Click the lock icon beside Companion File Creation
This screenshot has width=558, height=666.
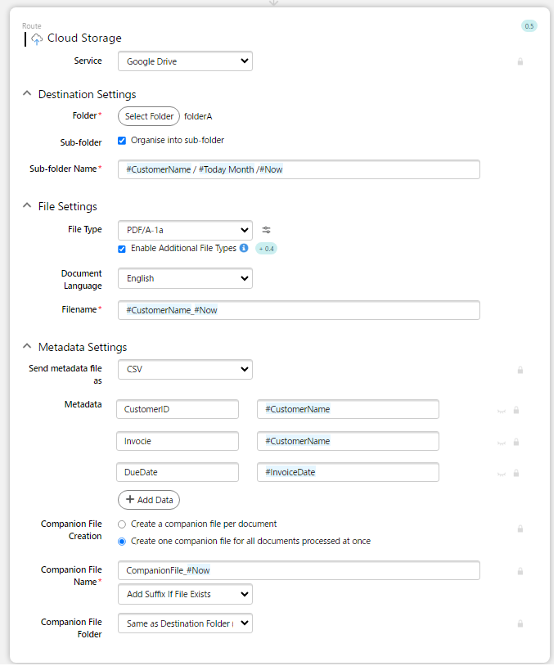[x=520, y=529]
